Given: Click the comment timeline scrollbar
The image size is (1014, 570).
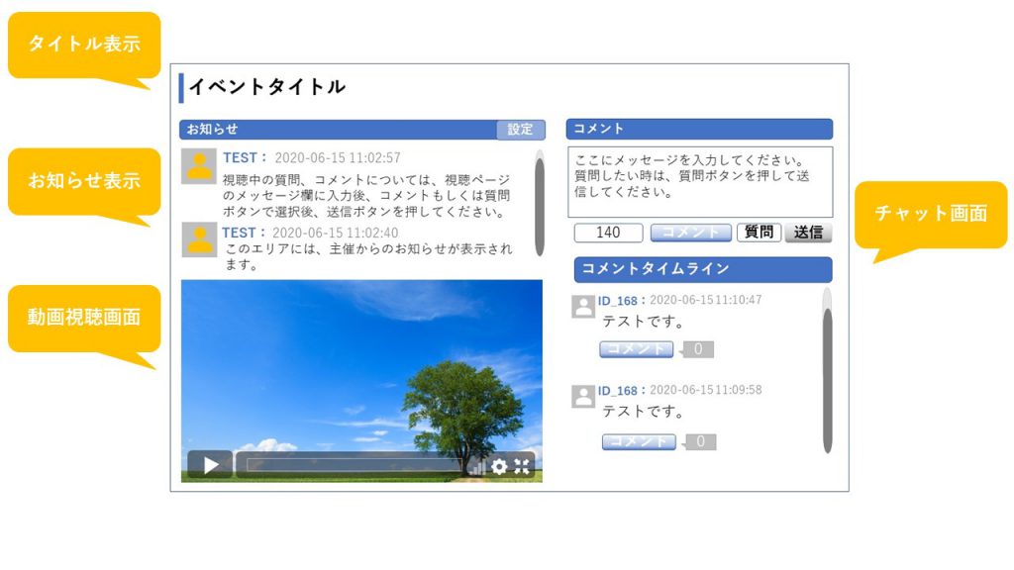Looking at the screenshot, I should click(x=827, y=372).
